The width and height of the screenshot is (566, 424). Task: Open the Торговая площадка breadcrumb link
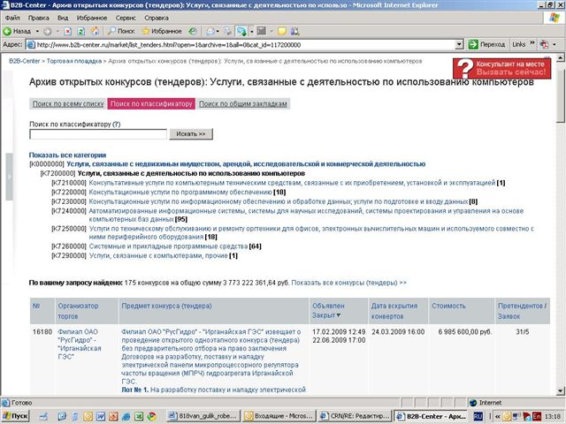74,61
